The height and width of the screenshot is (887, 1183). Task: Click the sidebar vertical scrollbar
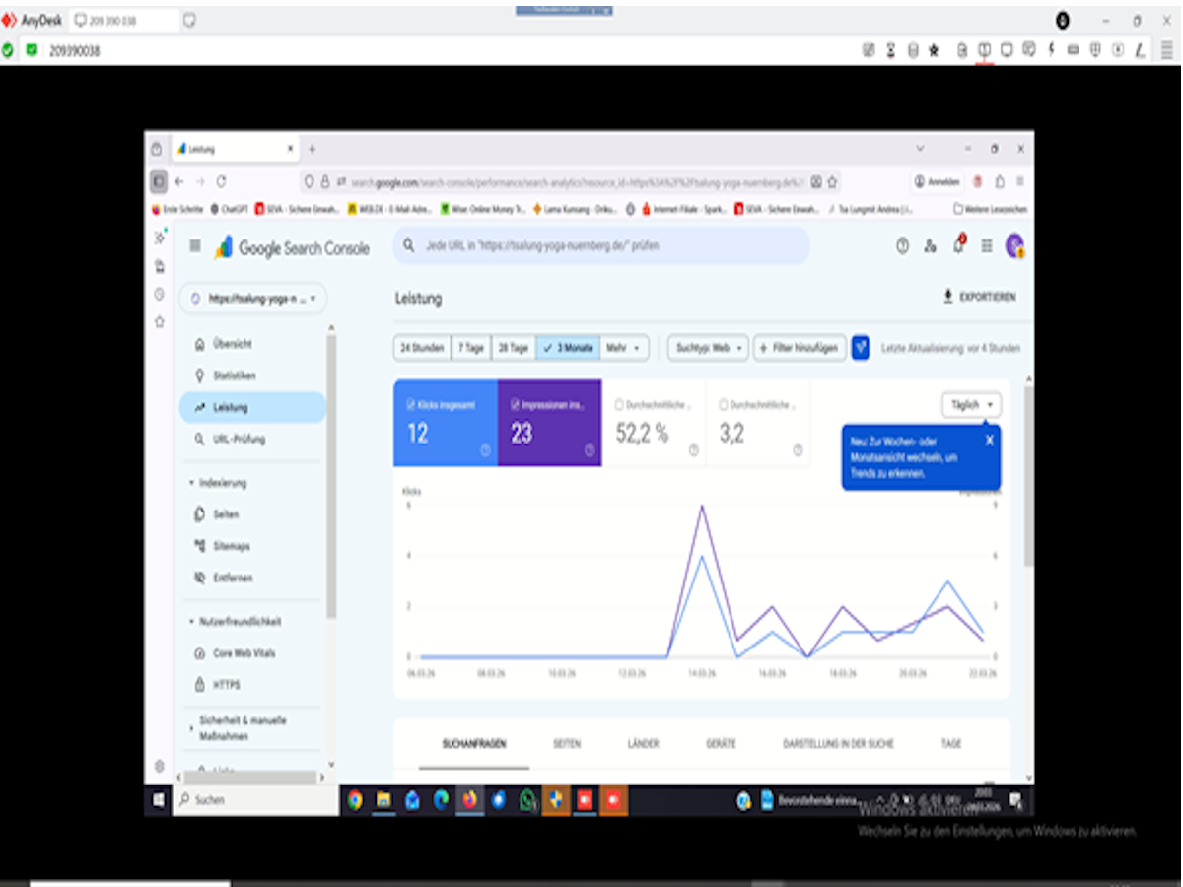click(331, 473)
